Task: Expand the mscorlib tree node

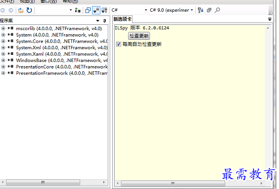Action: click(x=3, y=28)
